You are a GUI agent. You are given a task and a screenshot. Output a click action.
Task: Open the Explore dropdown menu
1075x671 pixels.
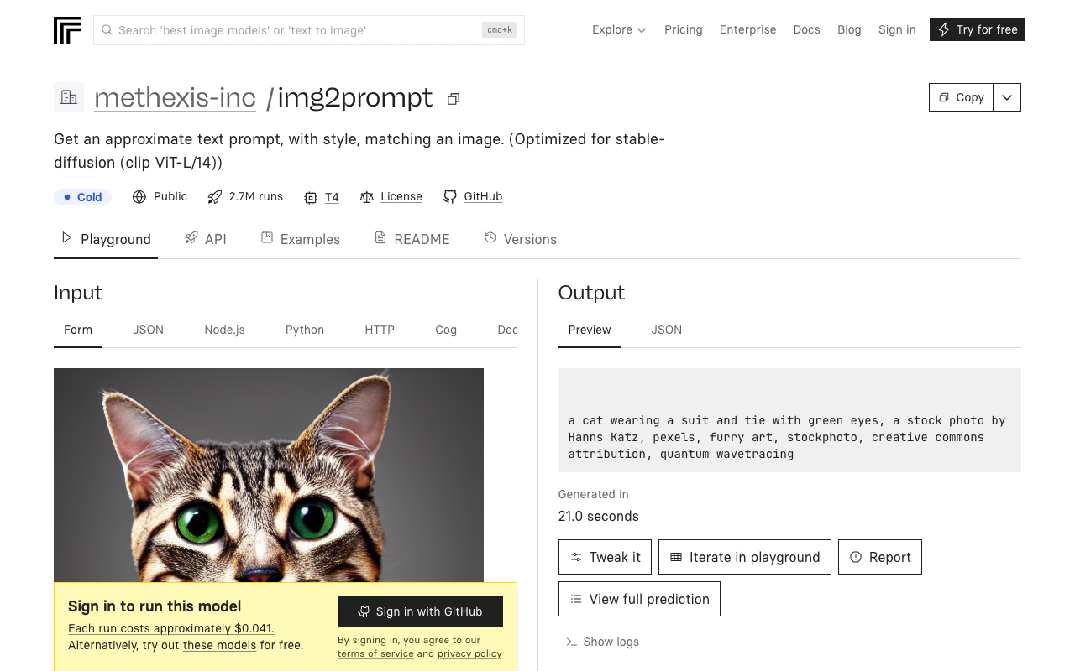tap(619, 29)
